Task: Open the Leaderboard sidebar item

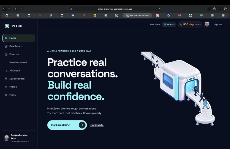Action: pos(19,79)
